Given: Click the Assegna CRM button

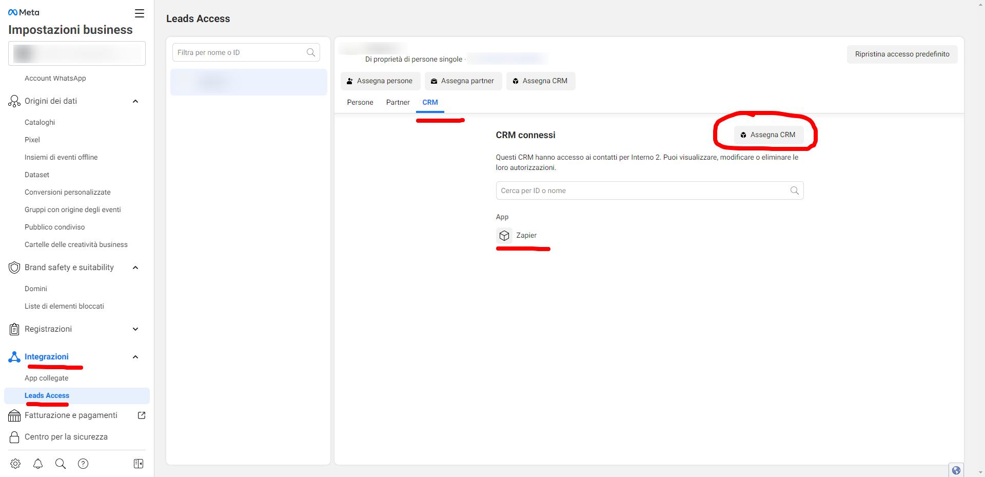Looking at the screenshot, I should tap(768, 135).
